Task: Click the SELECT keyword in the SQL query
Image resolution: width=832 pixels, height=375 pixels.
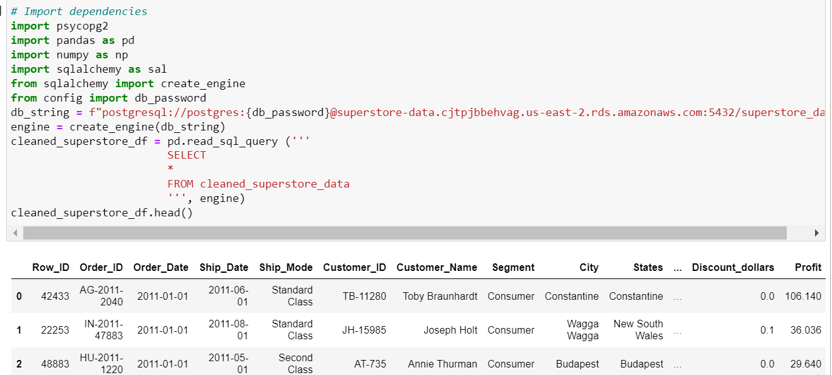Action: pos(186,155)
